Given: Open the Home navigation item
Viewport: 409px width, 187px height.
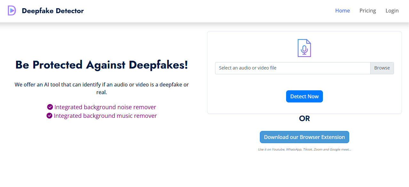Looking at the screenshot, I should coord(342,11).
